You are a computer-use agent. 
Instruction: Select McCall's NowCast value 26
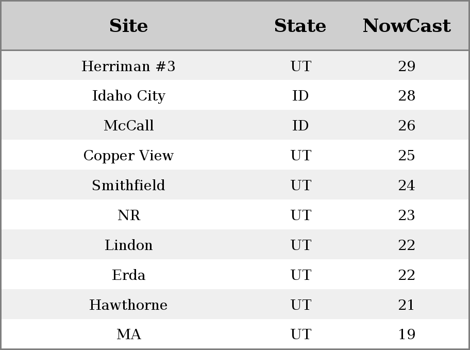(407, 125)
